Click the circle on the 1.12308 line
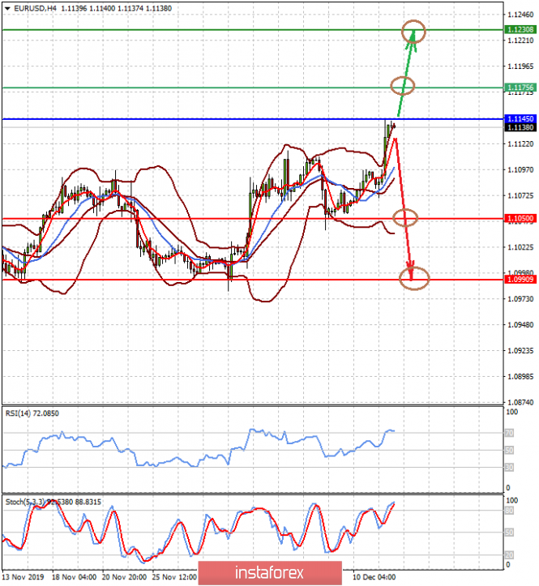 (413, 30)
